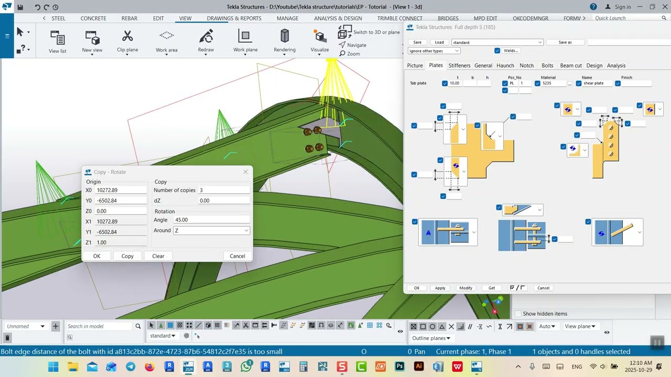Image resolution: width=671 pixels, height=377 pixels.
Task: Click the eye icon after selection toolbar
Action: point(401,331)
